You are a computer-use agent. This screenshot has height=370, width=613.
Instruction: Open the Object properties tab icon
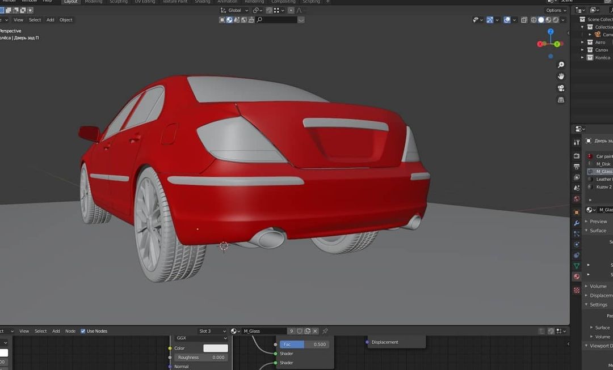pyautogui.click(x=577, y=212)
